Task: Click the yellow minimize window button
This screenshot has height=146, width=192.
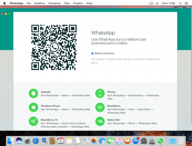Action: coord(6,14)
